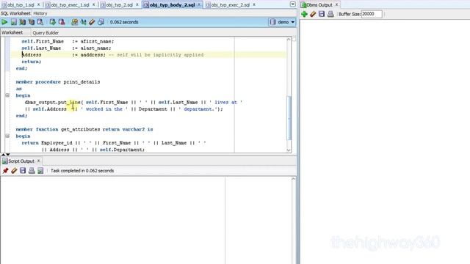Viewport: 470px width, 264px height.
Task: Click the Autotrace icon
Action: (x=31, y=22)
